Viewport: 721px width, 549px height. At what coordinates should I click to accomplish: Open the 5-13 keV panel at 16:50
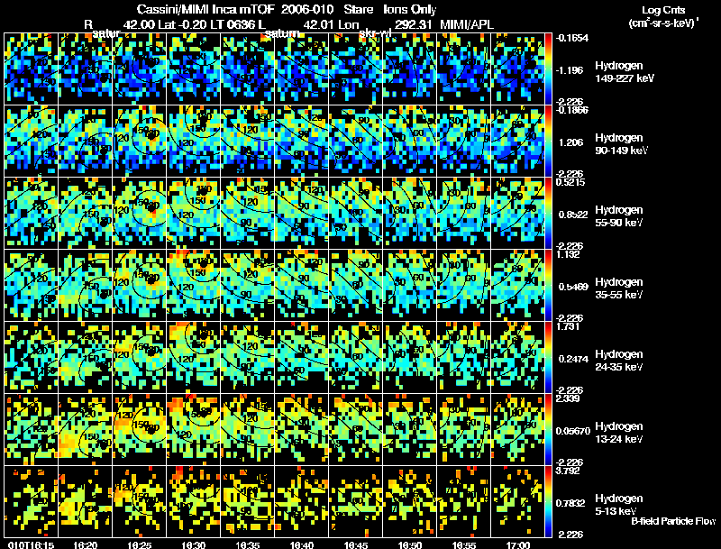410,502
